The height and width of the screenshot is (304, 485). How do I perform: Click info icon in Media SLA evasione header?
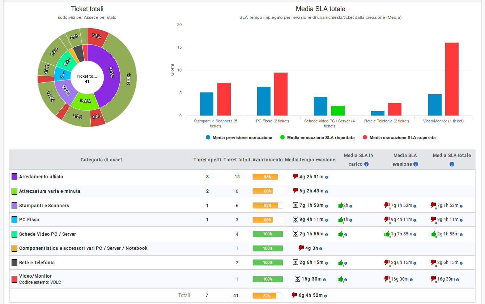click(416, 164)
